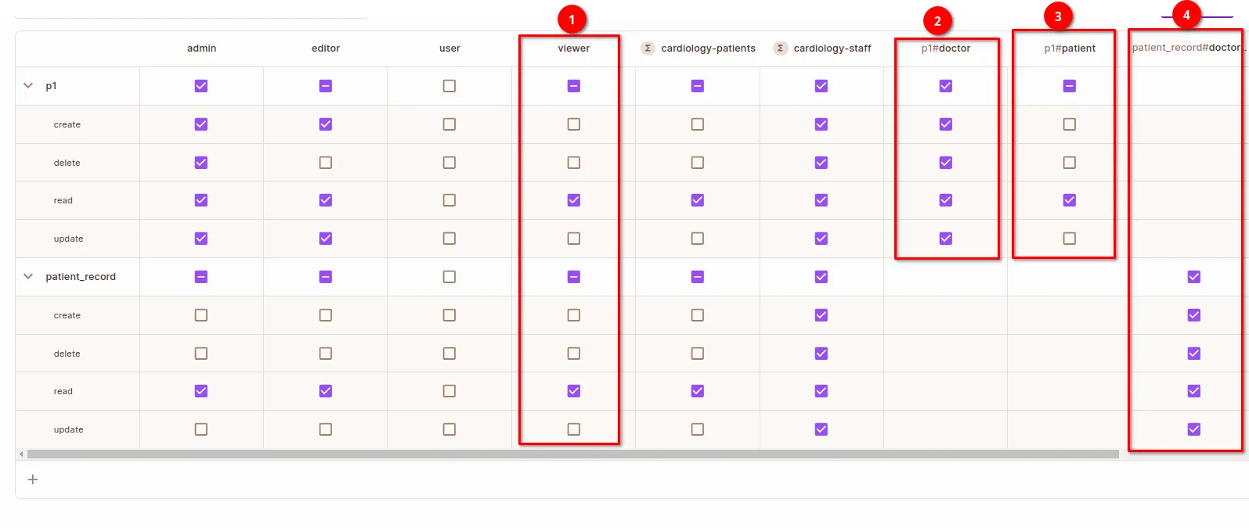Viewport: 1249px width, 528px height.
Task: Click the plus icon below the table
Action: [33, 480]
